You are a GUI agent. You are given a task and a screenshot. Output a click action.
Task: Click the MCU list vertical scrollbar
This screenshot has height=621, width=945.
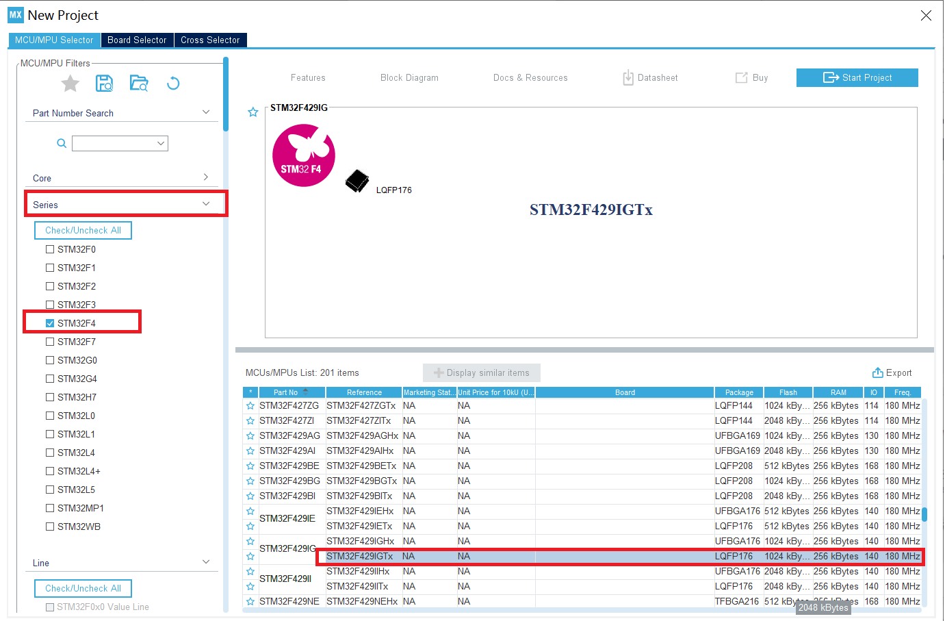[924, 514]
